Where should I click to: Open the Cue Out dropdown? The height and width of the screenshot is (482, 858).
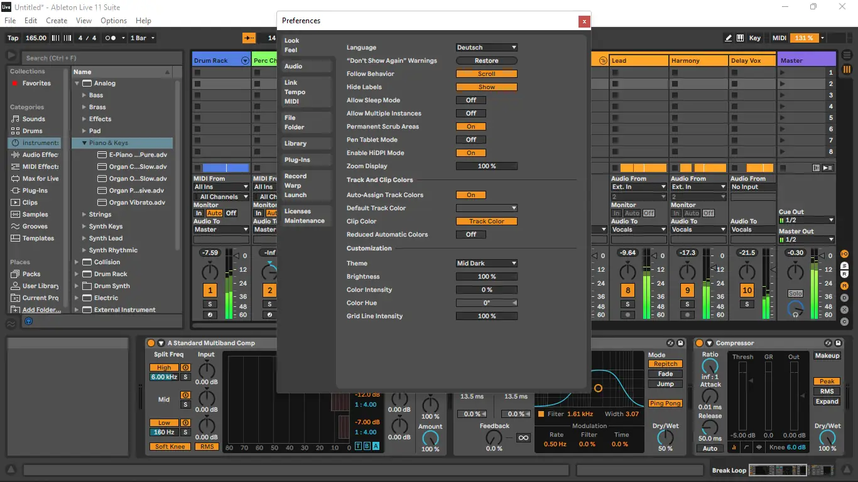tap(806, 220)
